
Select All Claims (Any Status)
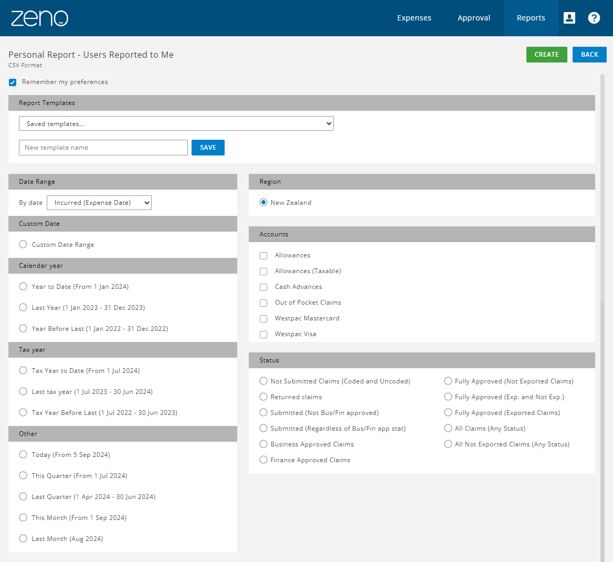point(448,428)
